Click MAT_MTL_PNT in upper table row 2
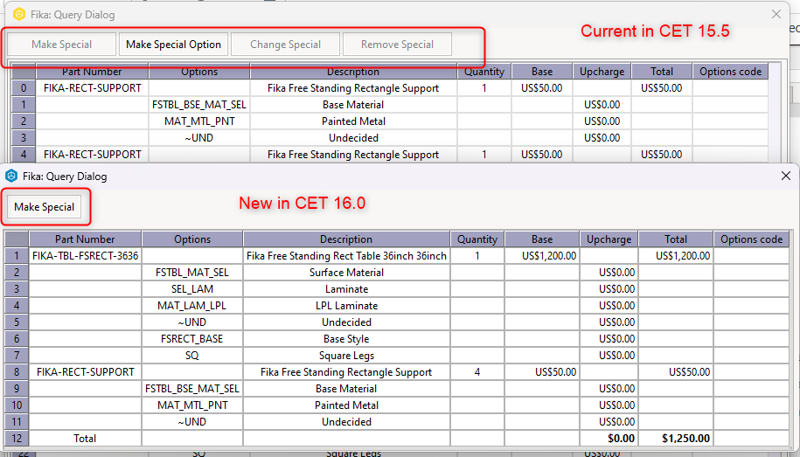This screenshot has width=800, height=457. (199, 121)
